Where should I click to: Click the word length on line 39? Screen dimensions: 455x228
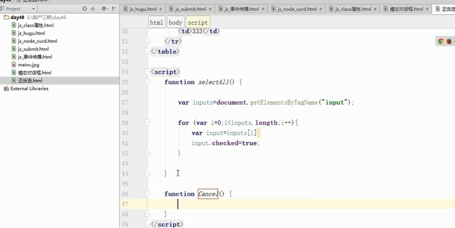click(x=266, y=123)
